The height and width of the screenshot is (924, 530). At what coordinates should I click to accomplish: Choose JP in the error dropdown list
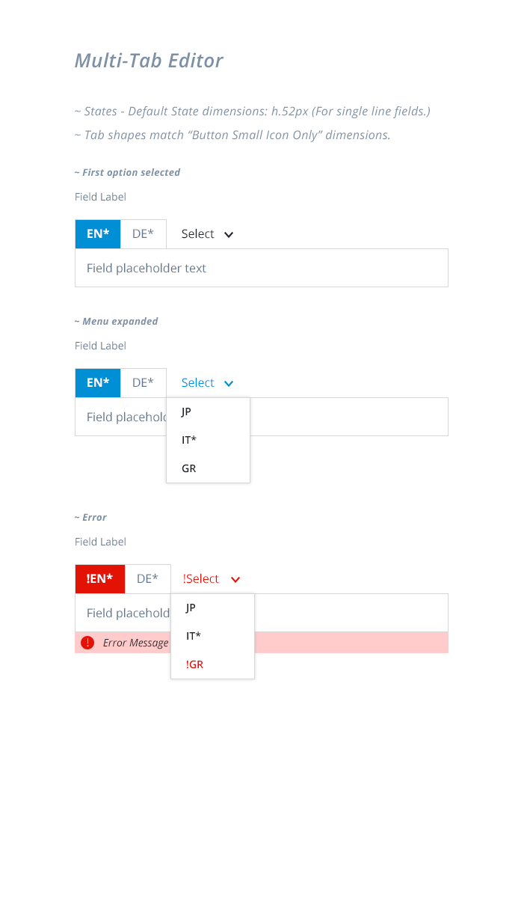coord(190,608)
